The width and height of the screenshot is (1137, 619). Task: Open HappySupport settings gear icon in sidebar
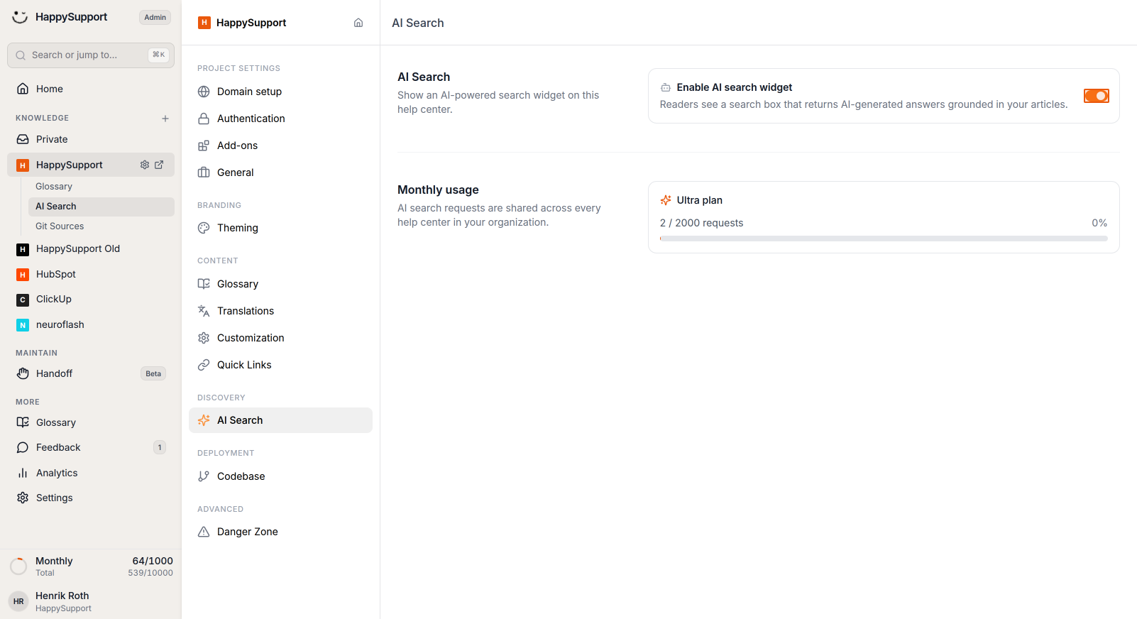[x=145, y=165]
